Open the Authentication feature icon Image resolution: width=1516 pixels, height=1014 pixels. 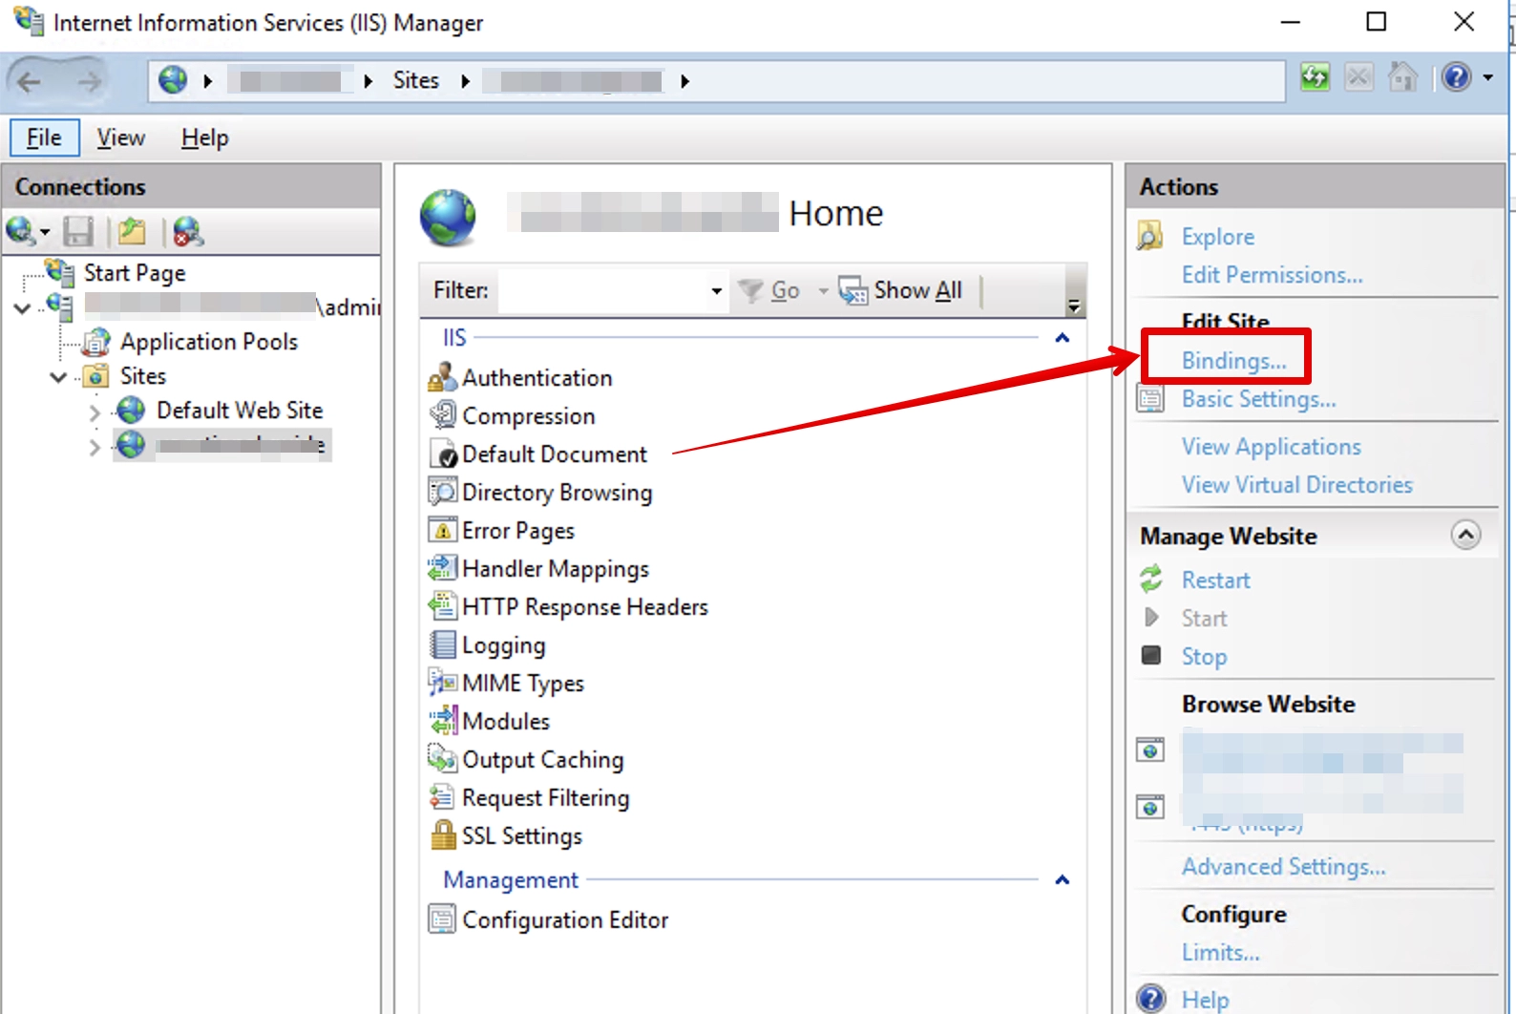(442, 378)
